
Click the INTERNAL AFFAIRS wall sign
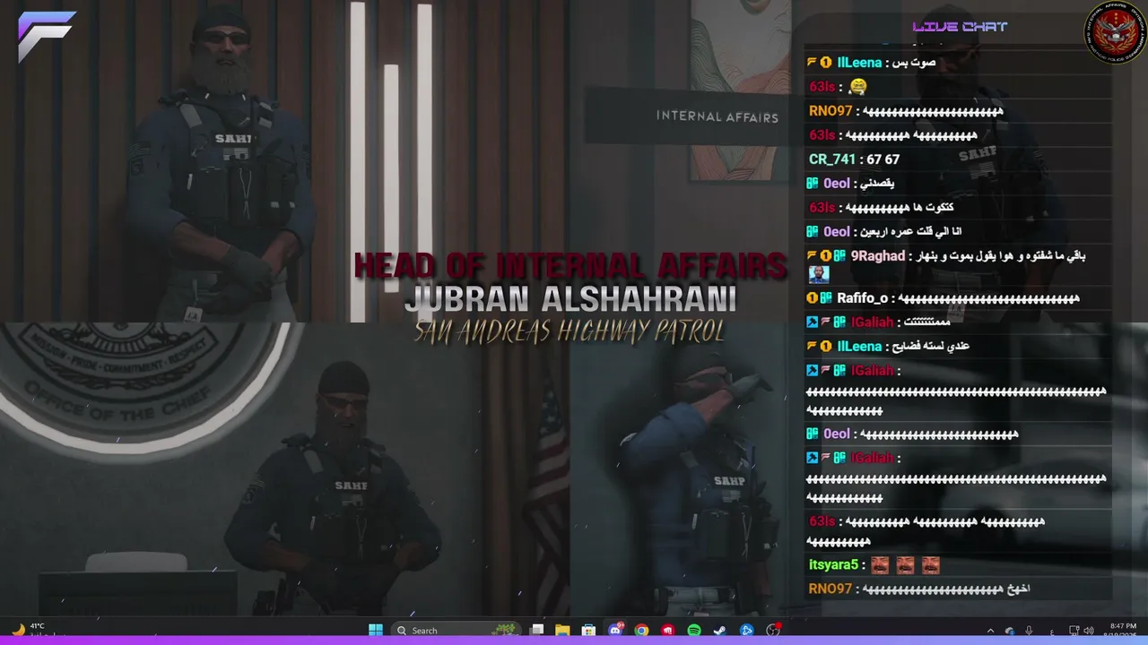717,116
